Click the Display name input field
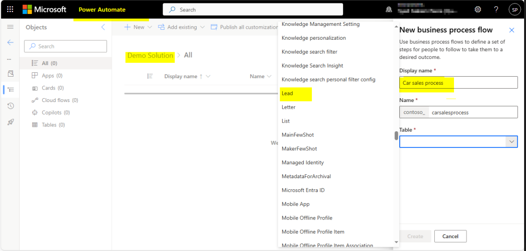 [458, 82]
